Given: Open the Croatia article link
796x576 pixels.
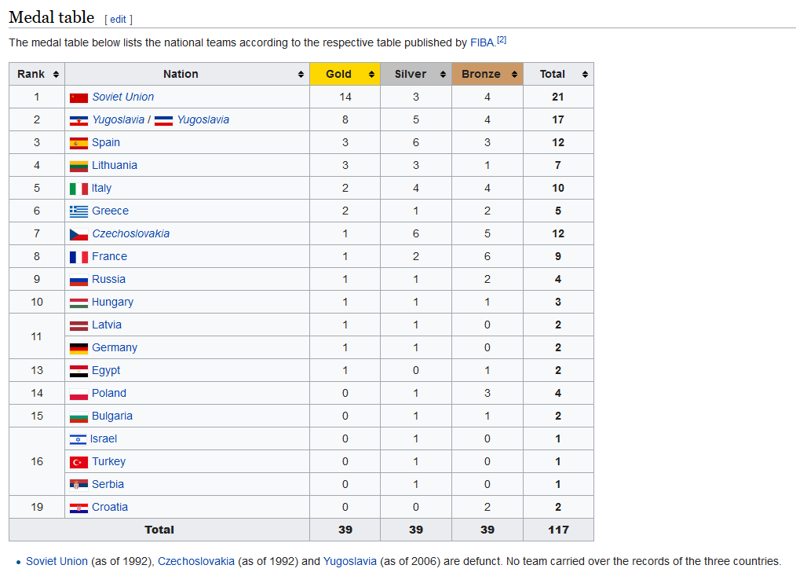Looking at the screenshot, I should click(x=110, y=508).
